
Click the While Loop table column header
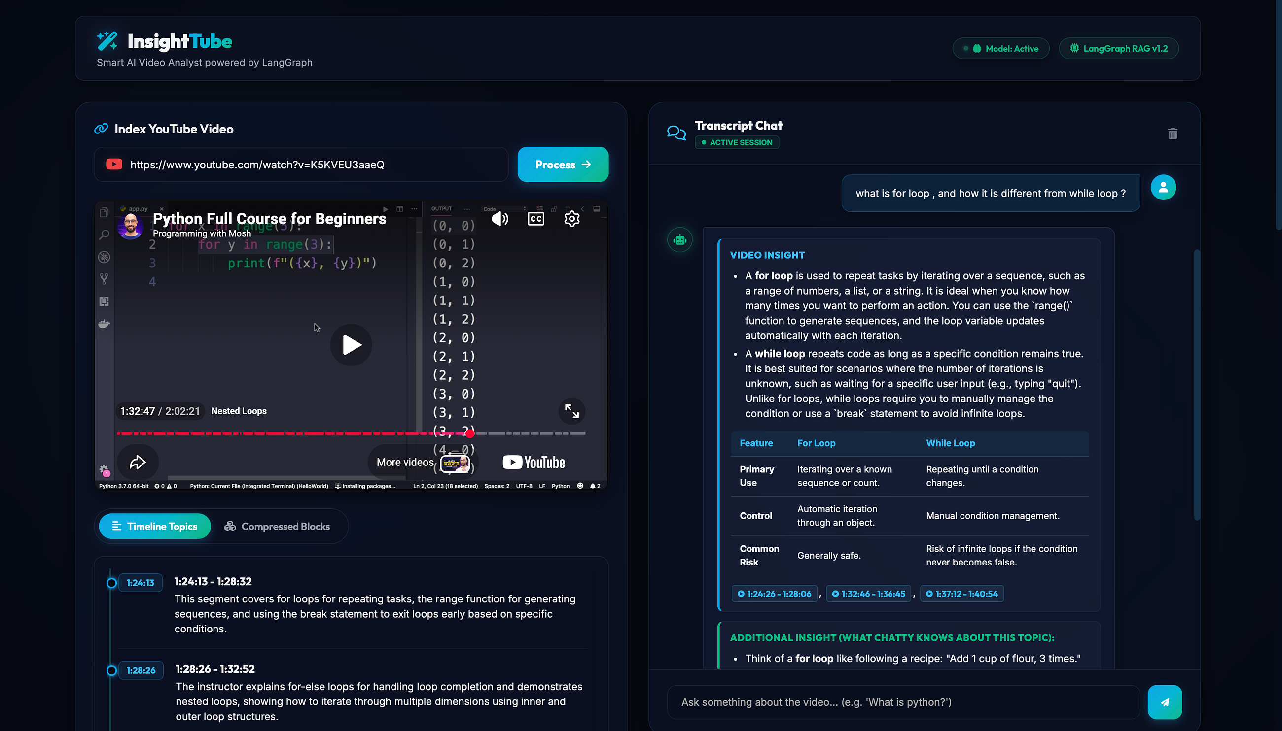click(x=950, y=443)
